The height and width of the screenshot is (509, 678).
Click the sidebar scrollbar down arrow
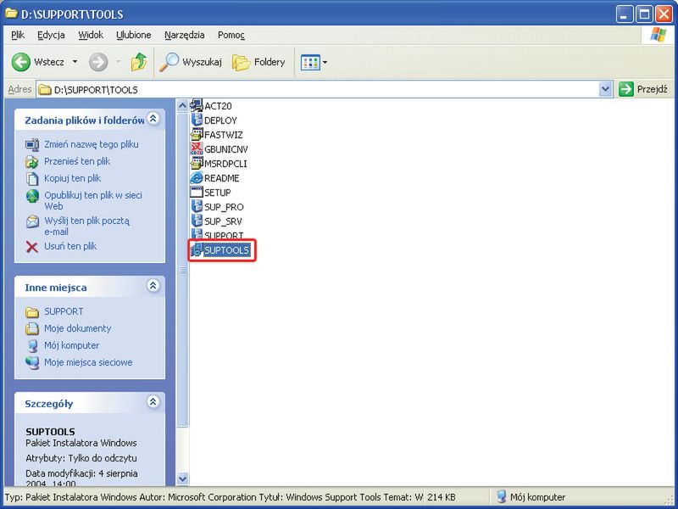[x=182, y=478]
